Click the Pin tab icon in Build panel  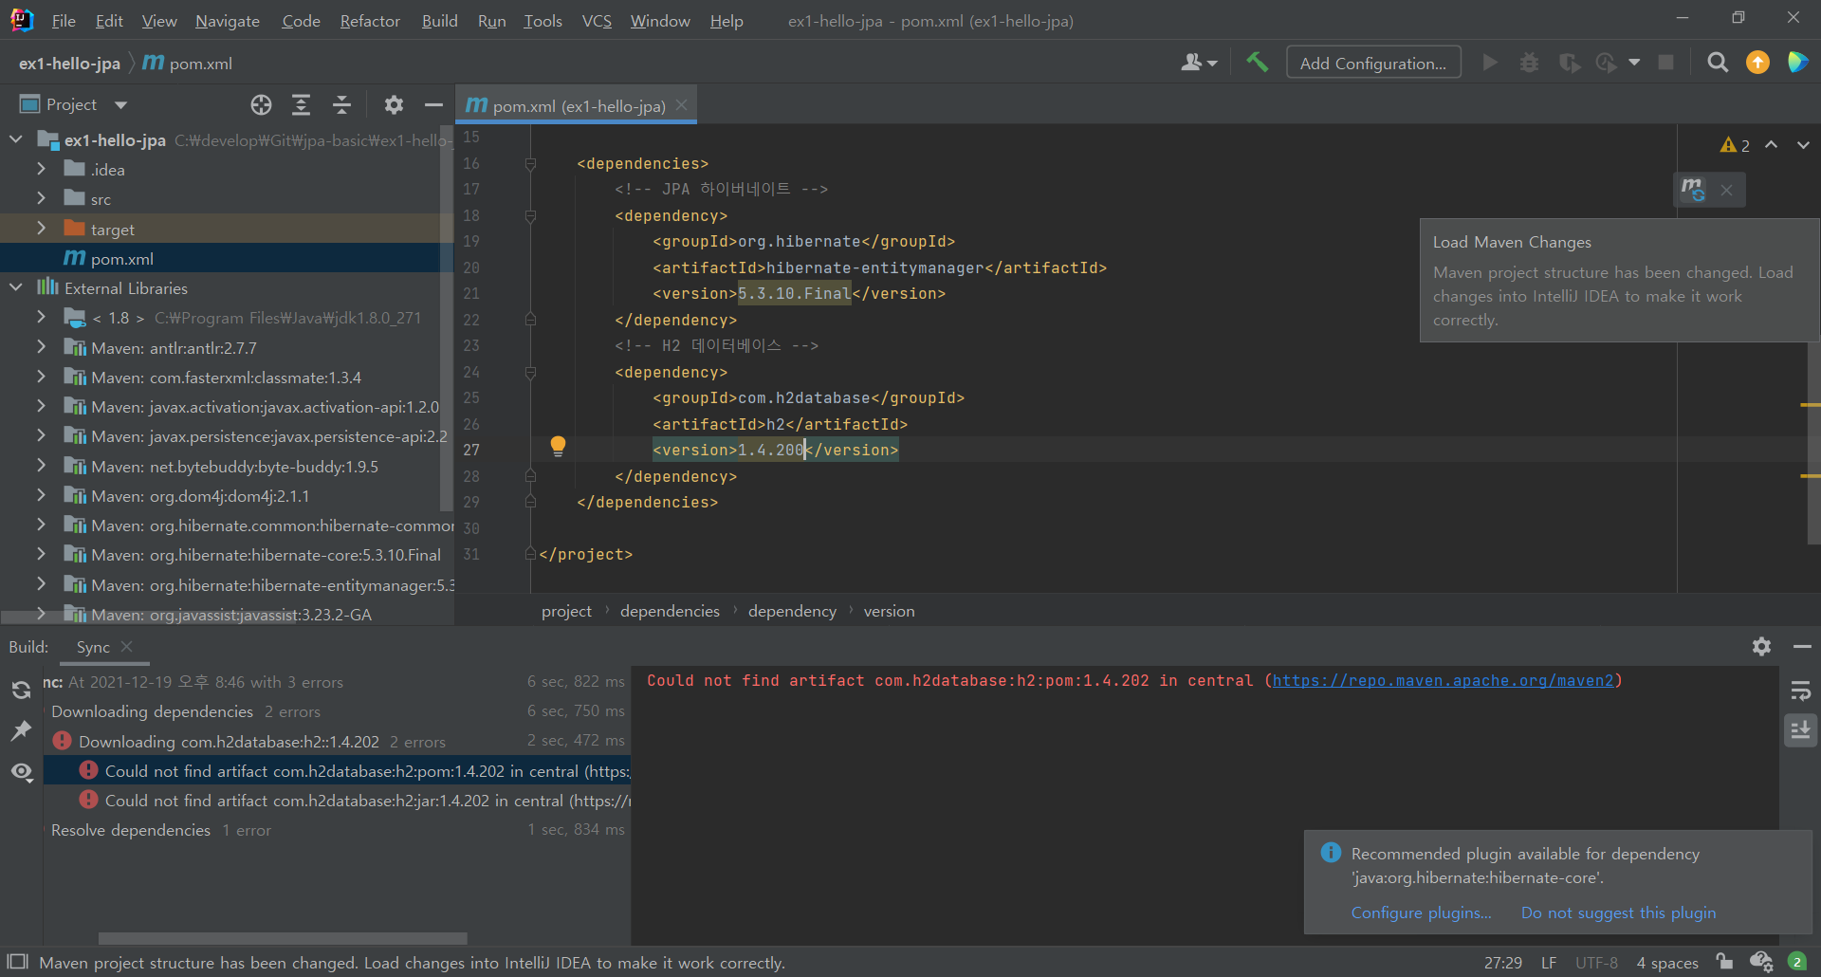[x=21, y=730]
